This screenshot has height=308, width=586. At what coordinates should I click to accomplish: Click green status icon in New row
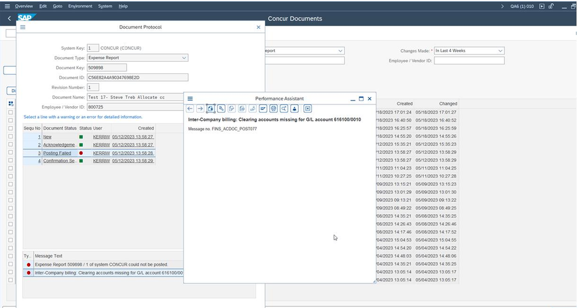pos(81,137)
